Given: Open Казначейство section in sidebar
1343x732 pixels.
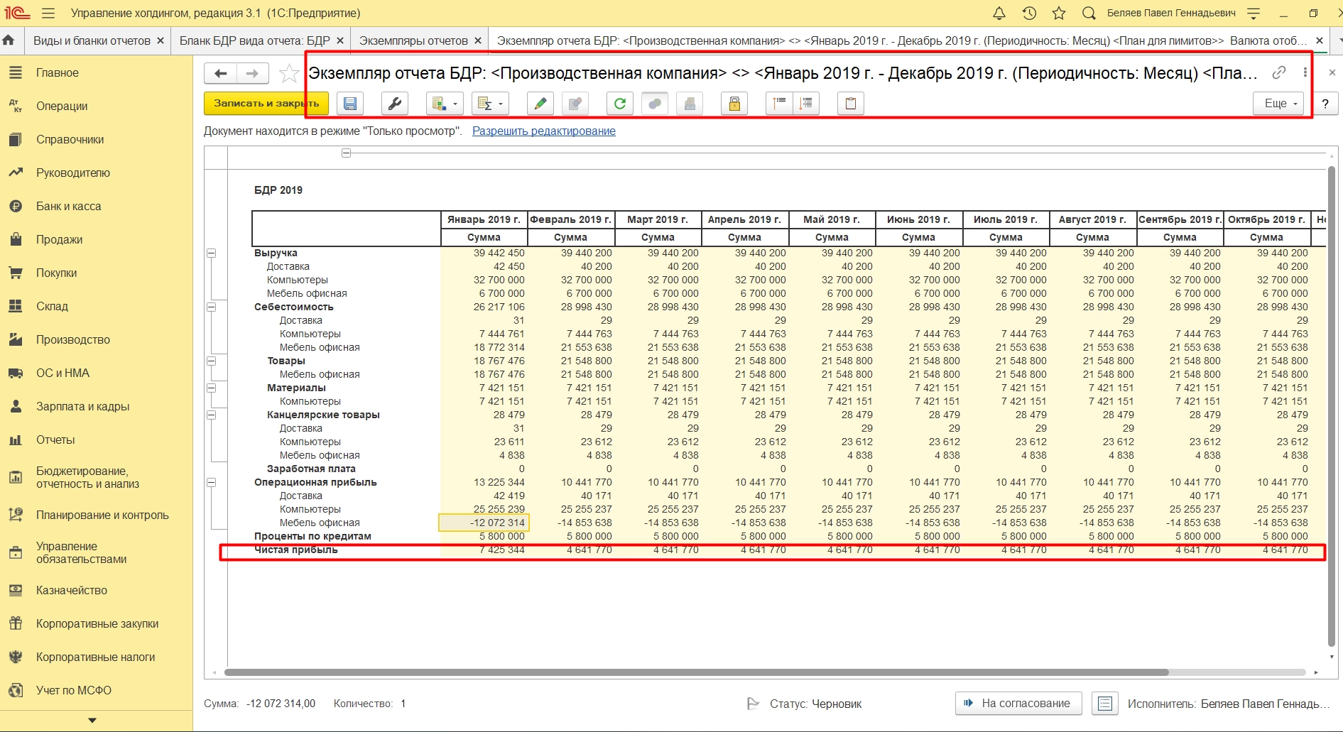Looking at the screenshot, I should click(72, 590).
